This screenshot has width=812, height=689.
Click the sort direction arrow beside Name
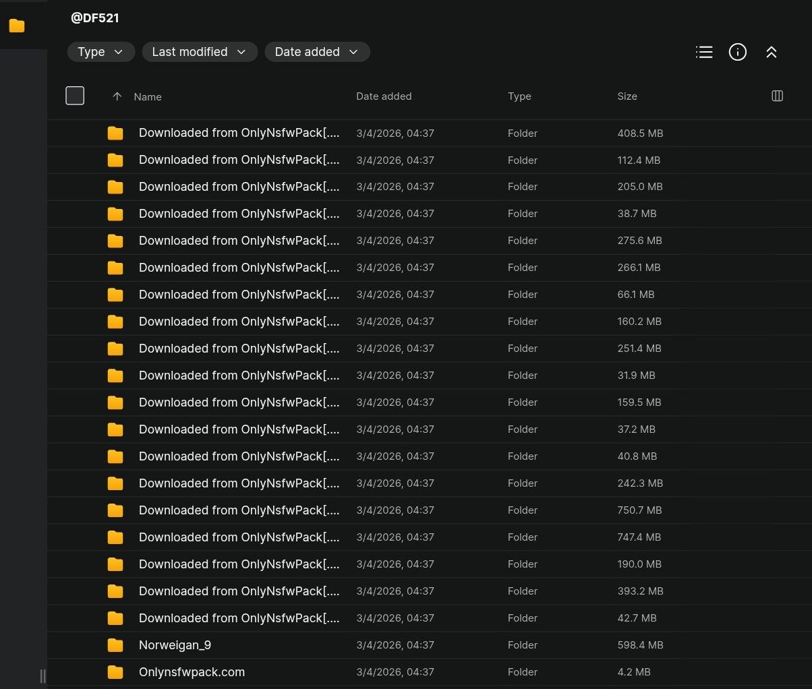(x=117, y=96)
